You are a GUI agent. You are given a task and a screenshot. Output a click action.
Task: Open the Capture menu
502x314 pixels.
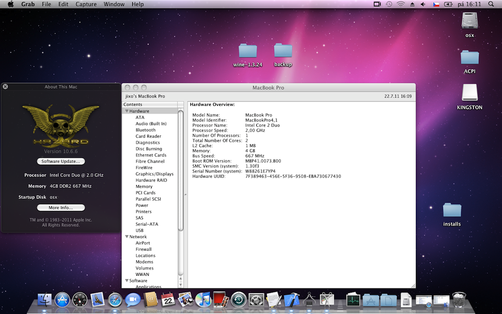[x=86, y=4]
